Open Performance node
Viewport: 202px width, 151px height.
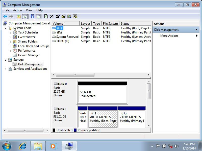[27, 51]
